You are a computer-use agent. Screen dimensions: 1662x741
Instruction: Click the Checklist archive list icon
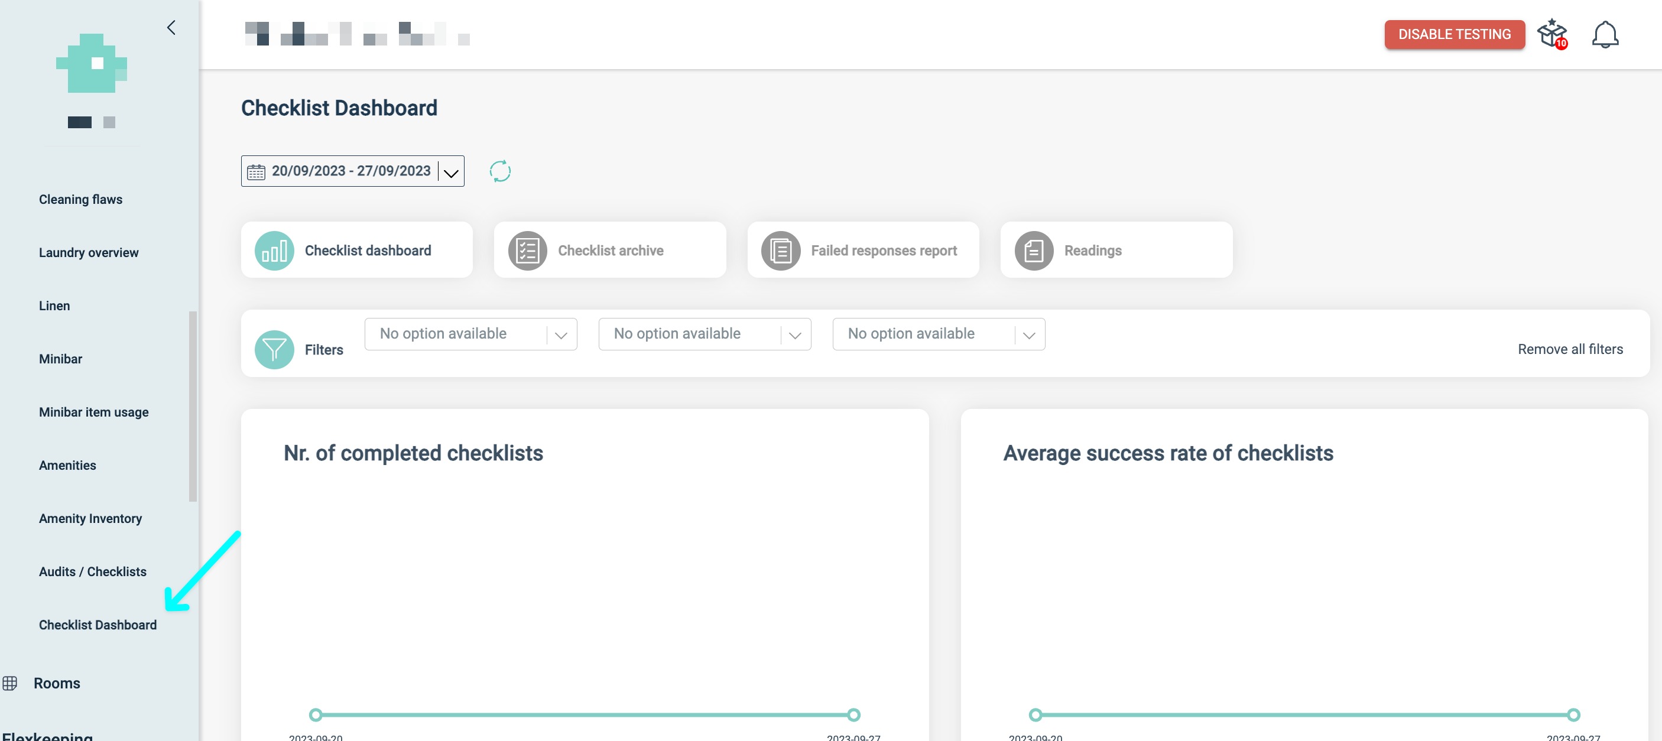(527, 250)
